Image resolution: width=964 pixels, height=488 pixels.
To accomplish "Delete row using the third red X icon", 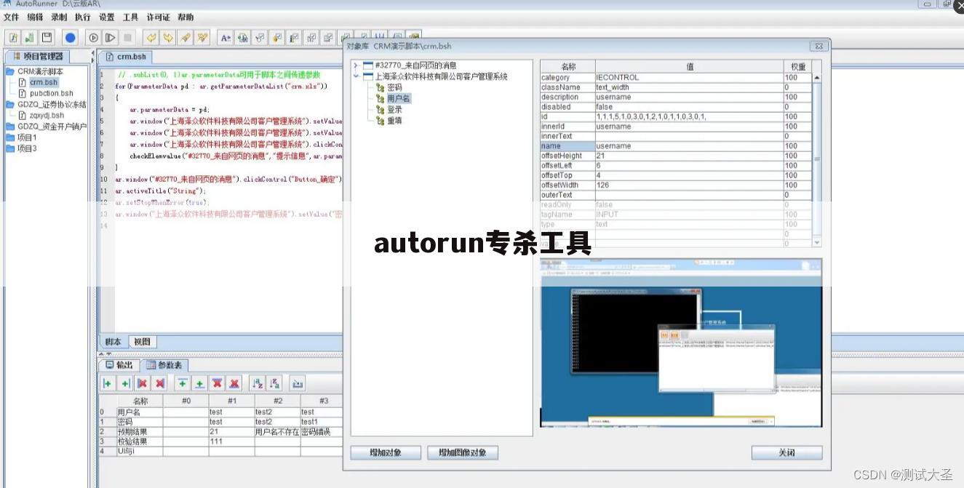I will tap(217, 383).
